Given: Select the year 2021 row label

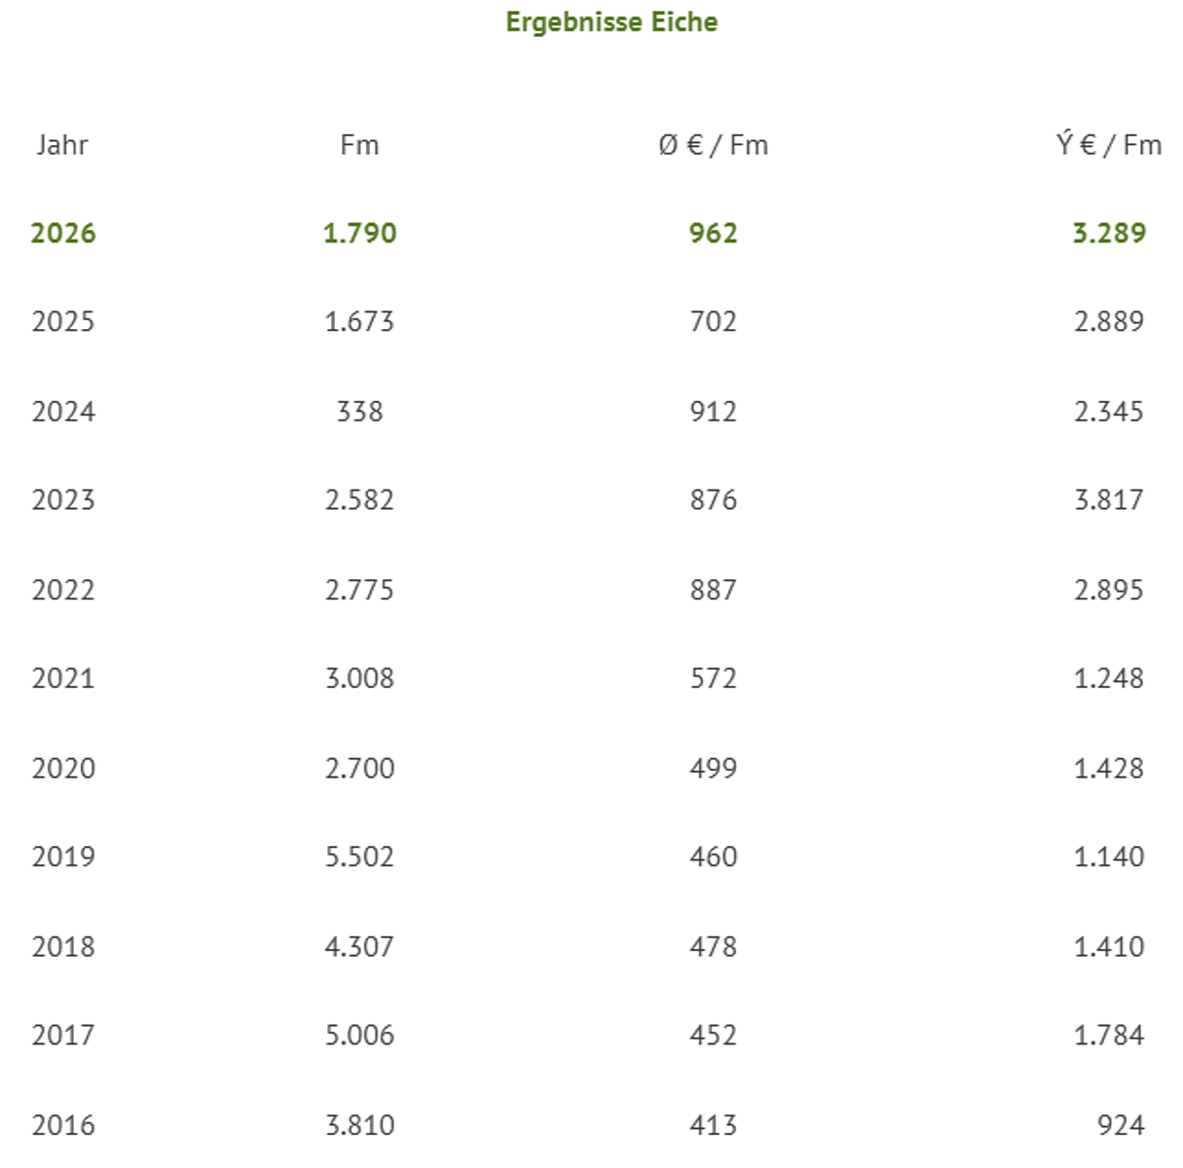Looking at the screenshot, I should pos(63,678).
